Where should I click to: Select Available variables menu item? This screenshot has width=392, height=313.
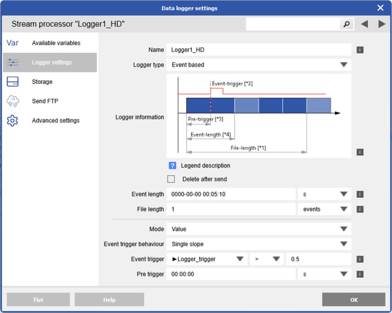[50, 43]
